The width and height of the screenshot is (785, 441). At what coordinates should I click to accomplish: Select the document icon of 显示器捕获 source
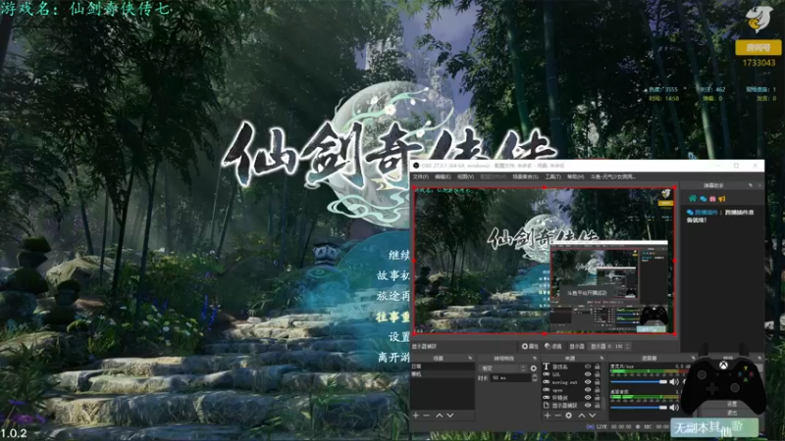tap(547, 405)
